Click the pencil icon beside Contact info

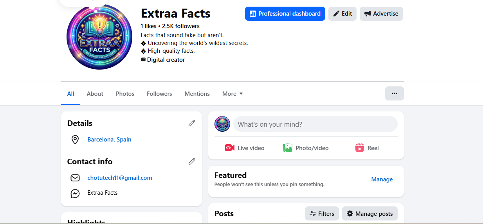pyautogui.click(x=192, y=161)
